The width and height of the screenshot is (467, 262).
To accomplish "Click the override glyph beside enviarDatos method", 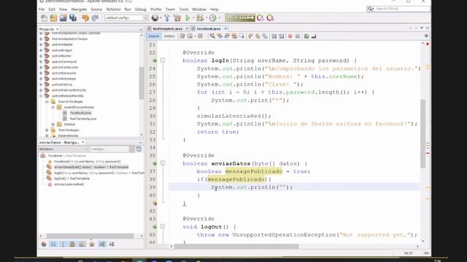I will click(155, 163).
